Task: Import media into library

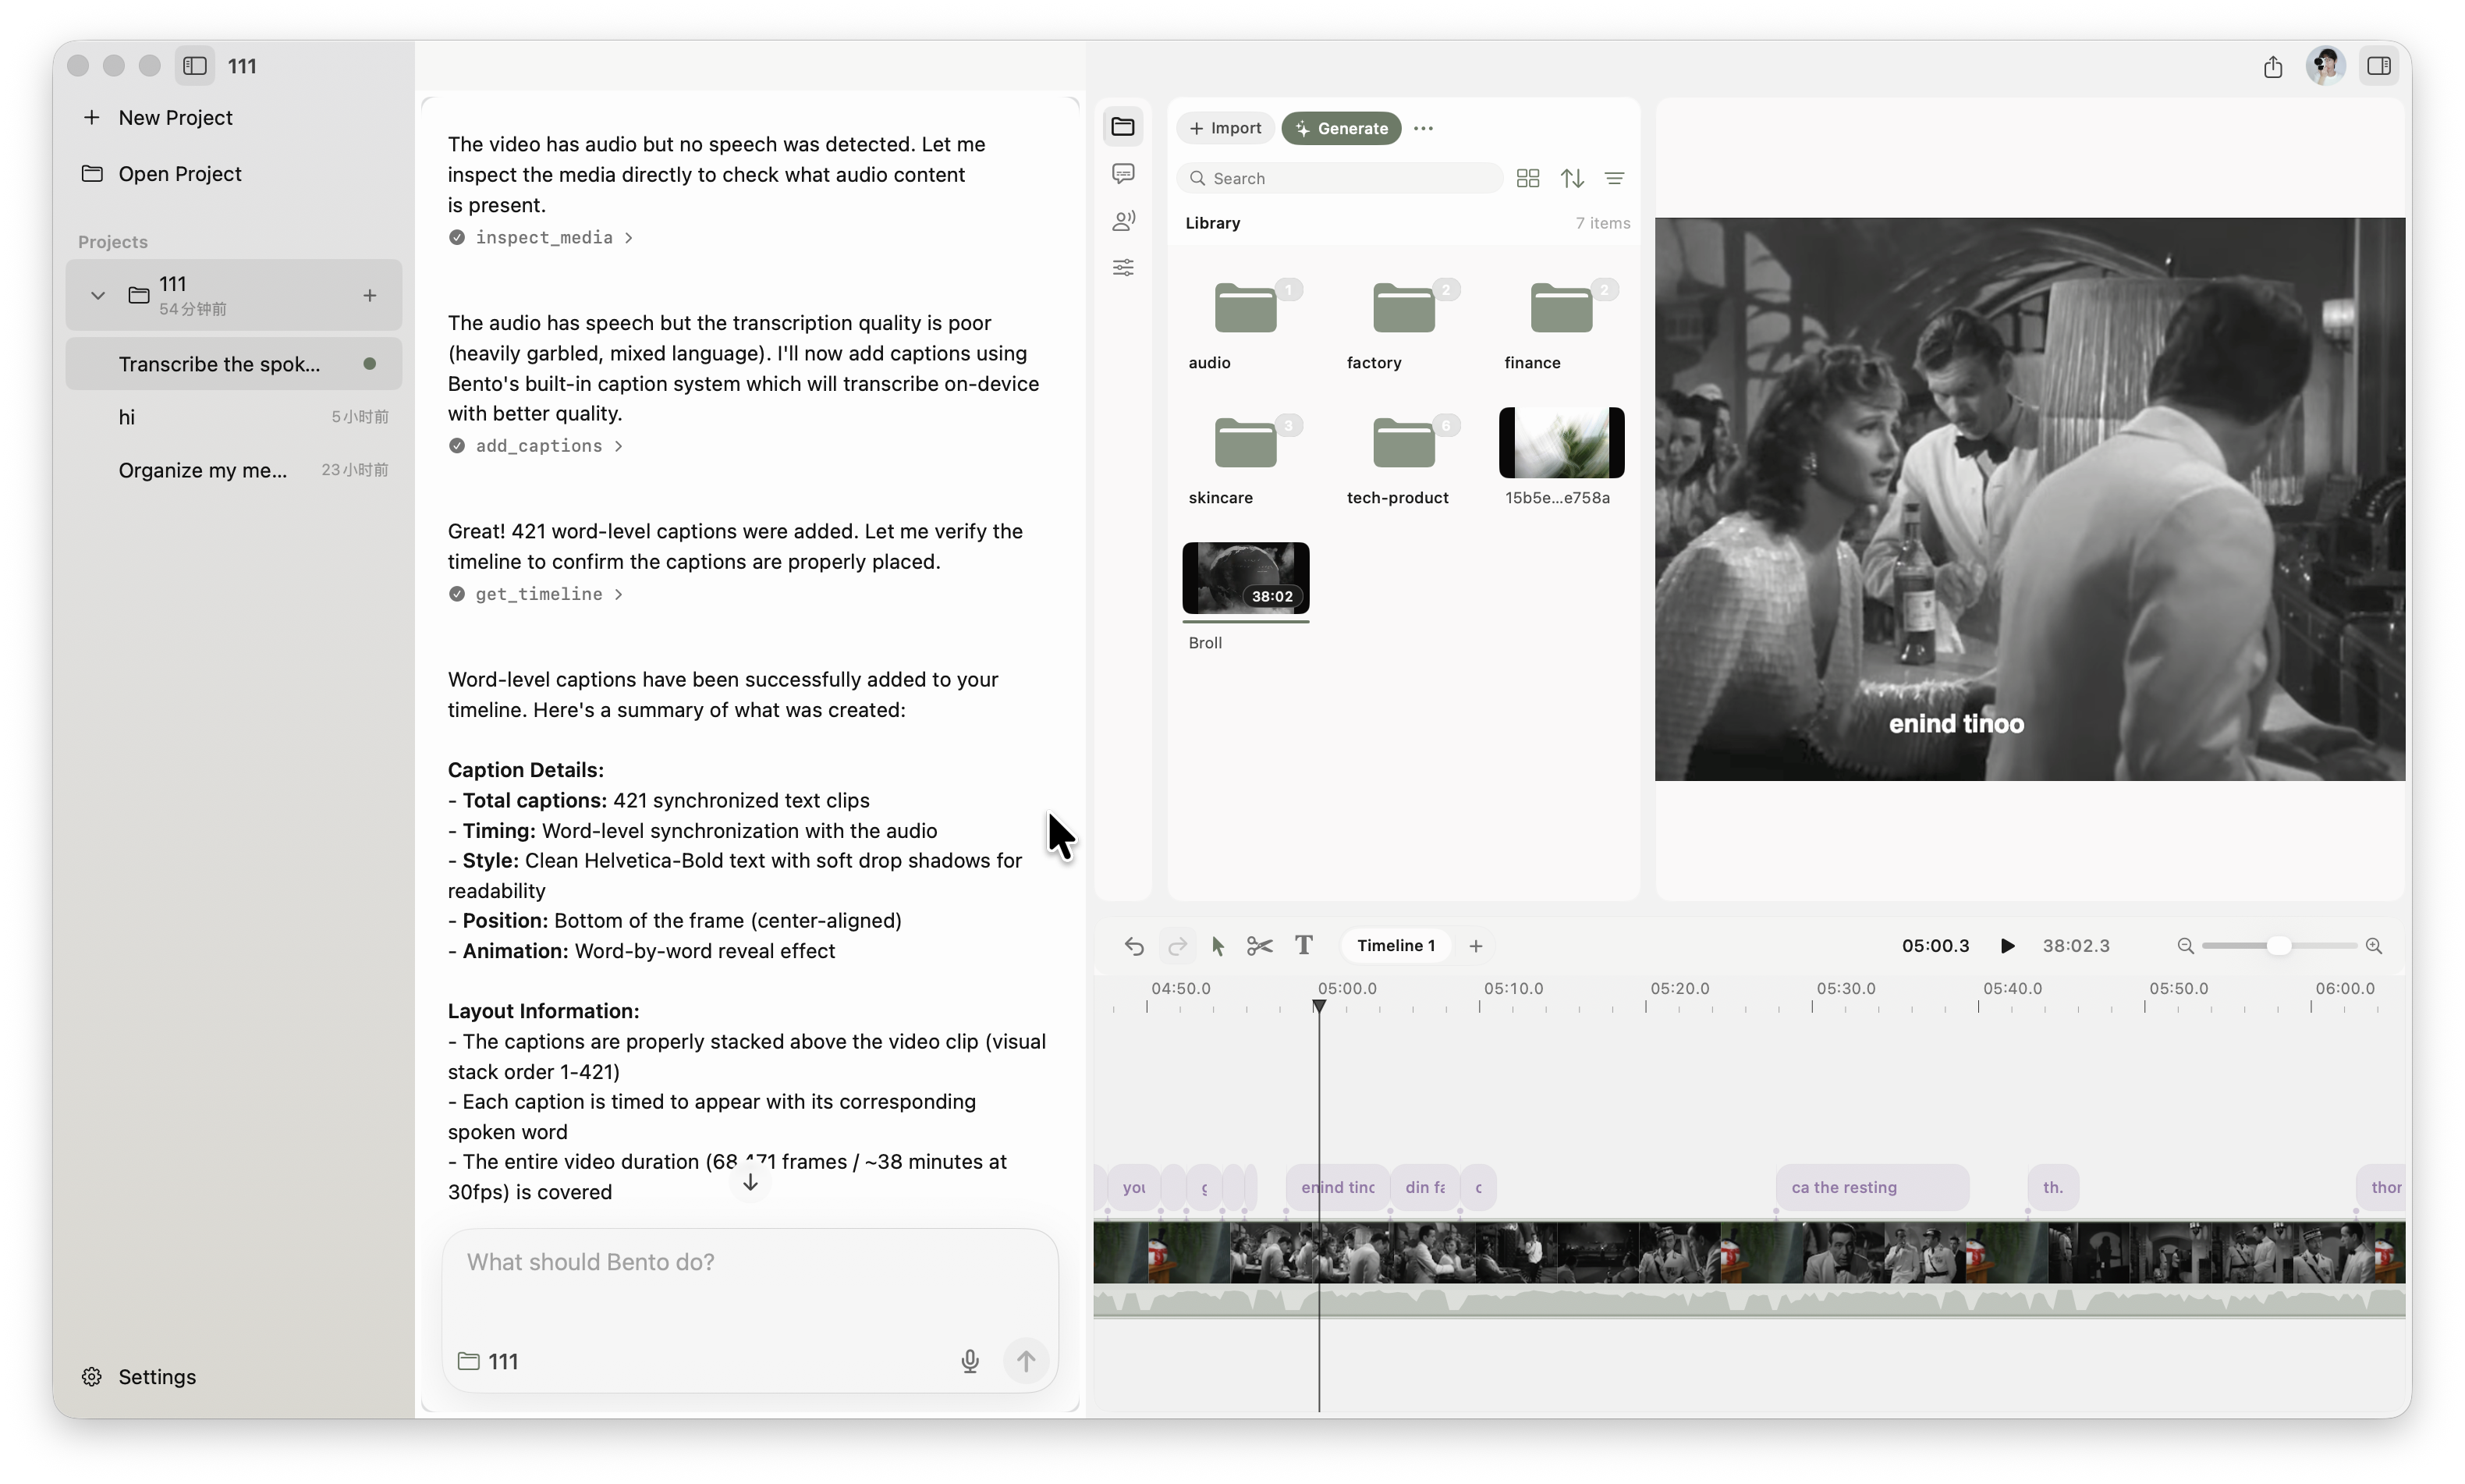Action: click(1225, 128)
